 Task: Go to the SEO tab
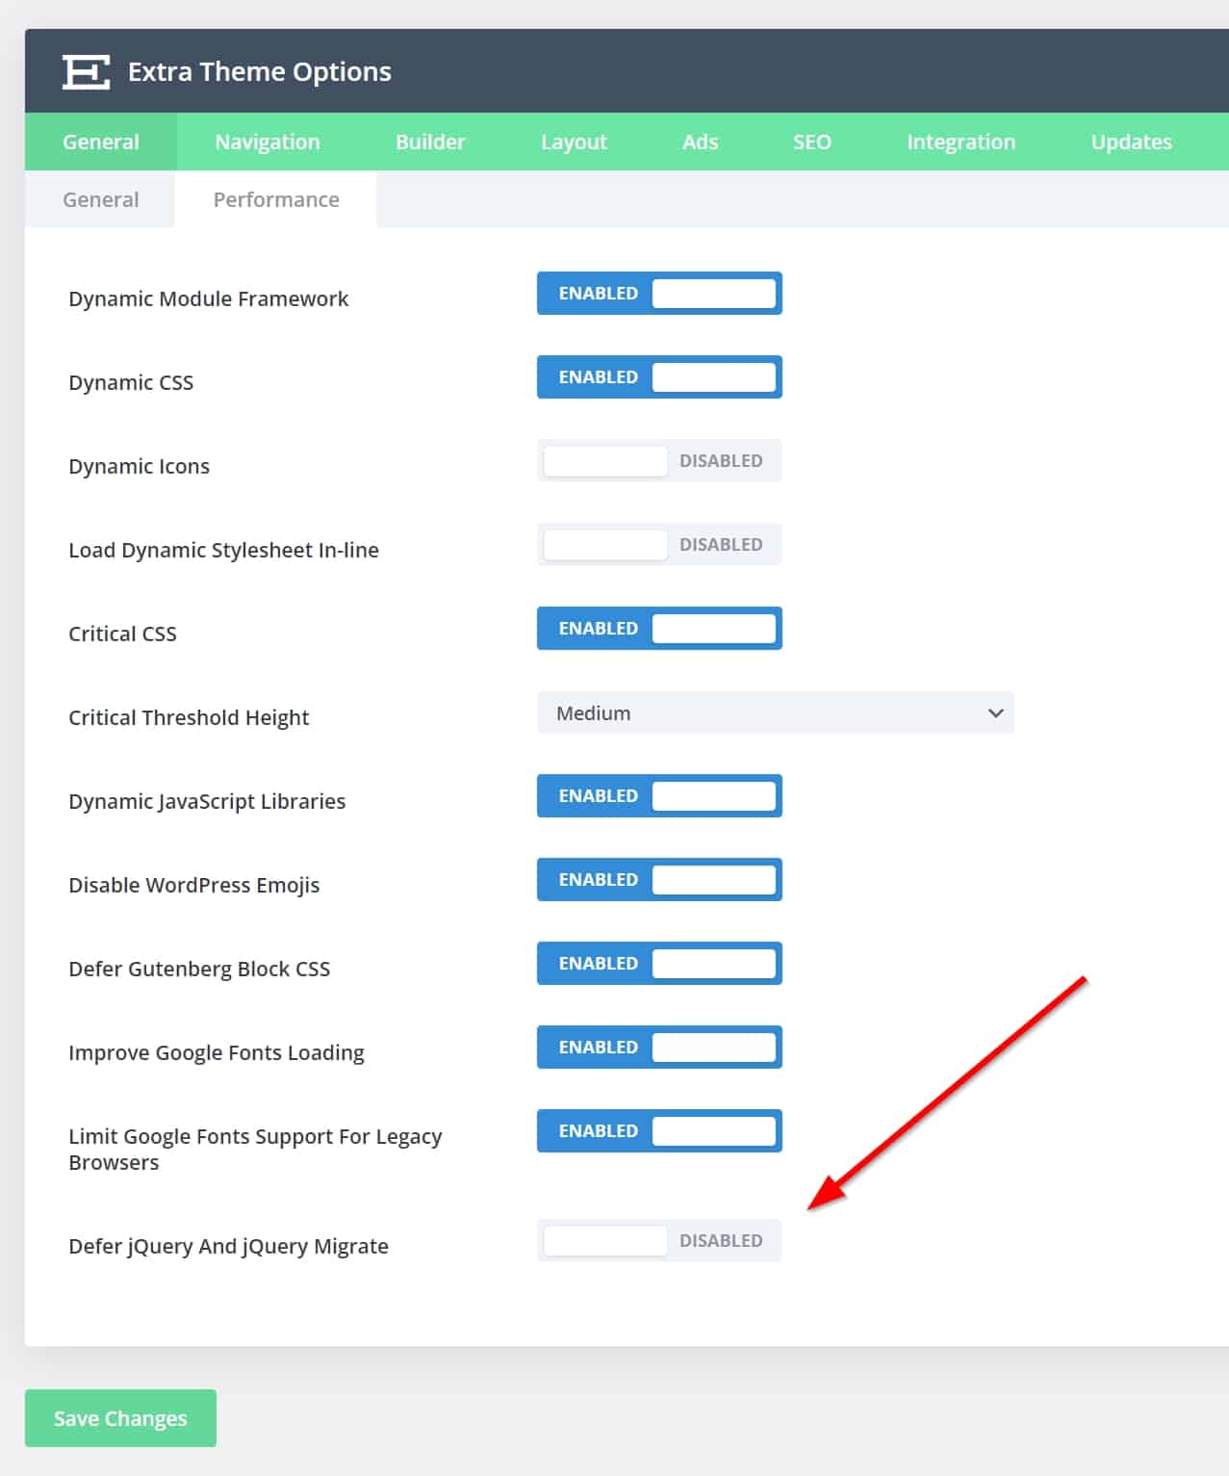pyautogui.click(x=811, y=142)
